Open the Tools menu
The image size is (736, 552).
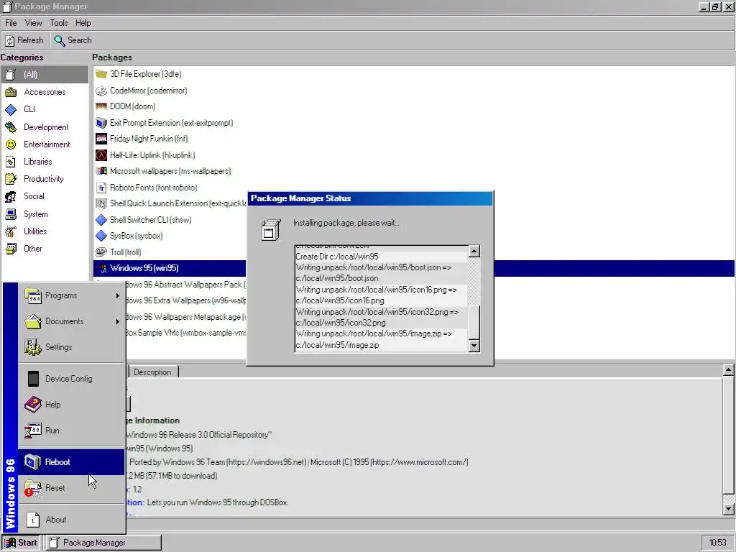coord(59,23)
